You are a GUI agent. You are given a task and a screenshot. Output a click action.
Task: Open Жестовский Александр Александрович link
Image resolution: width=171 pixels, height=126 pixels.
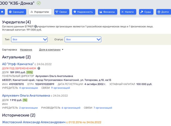34,122
